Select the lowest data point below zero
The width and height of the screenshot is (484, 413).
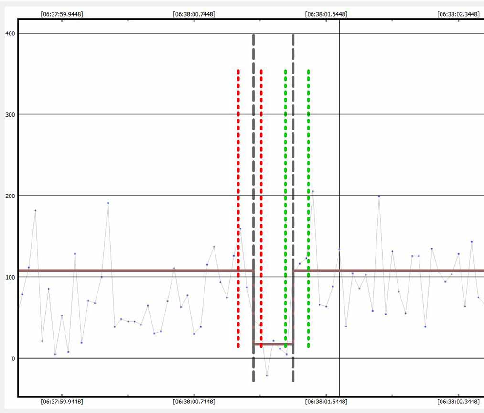coord(267,376)
